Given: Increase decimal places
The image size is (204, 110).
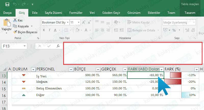Looking at the screenshot, I should 187,30.
